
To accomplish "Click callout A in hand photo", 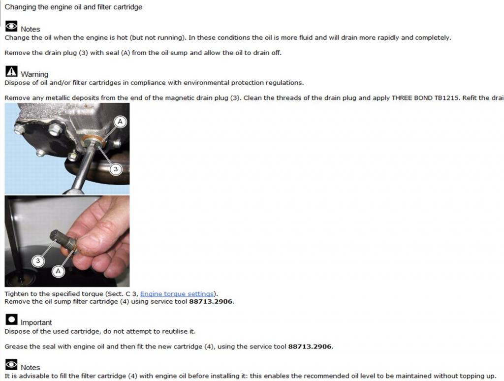I will (x=58, y=271).
